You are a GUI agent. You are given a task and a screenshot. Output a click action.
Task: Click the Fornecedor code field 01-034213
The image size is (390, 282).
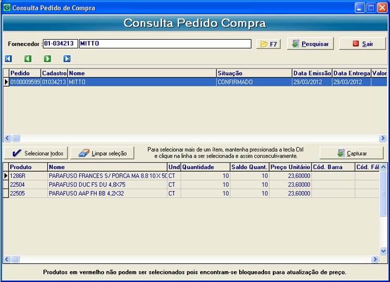60,43
